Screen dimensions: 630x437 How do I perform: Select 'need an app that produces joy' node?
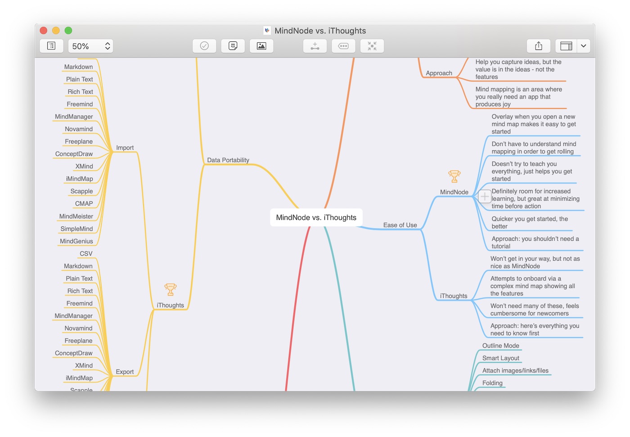[519, 97]
